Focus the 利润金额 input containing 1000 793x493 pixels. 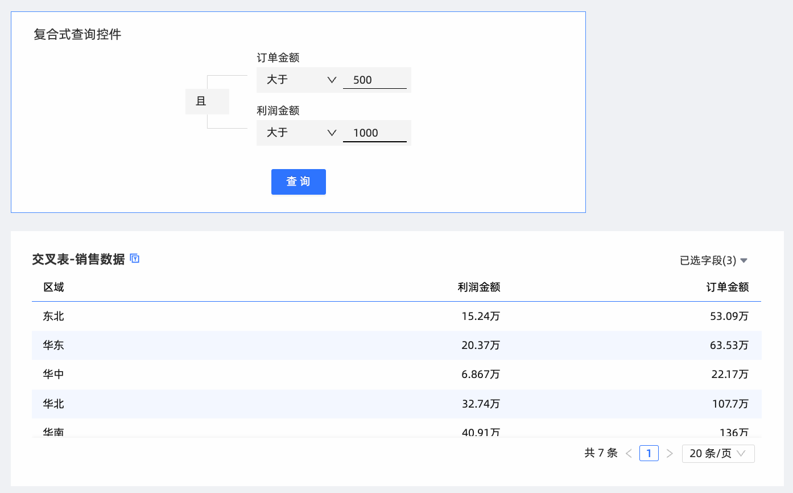pos(374,133)
